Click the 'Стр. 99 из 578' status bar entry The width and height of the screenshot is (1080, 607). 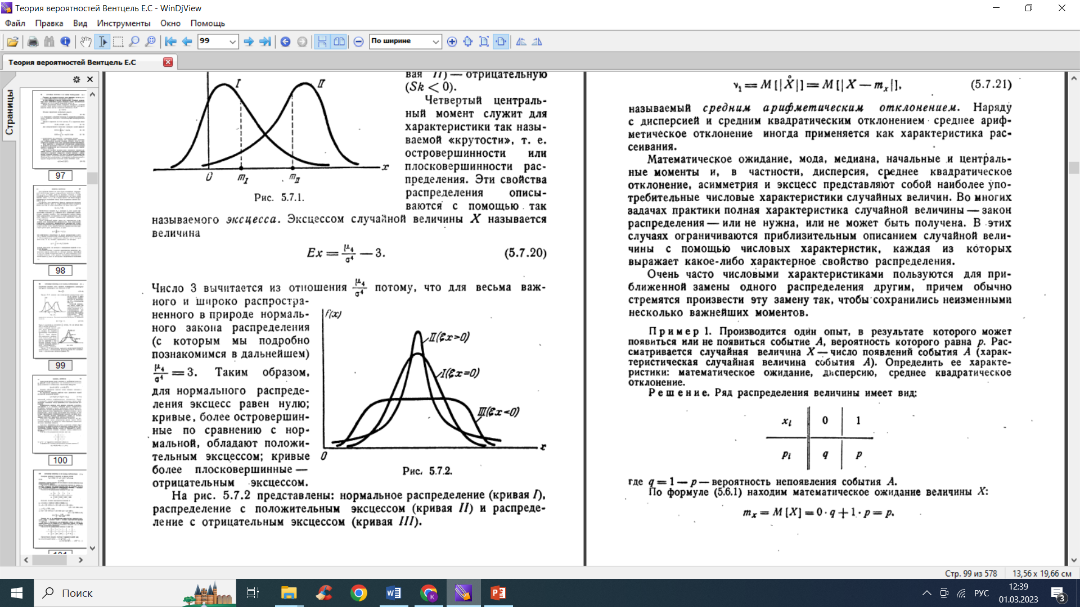point(971,573)
